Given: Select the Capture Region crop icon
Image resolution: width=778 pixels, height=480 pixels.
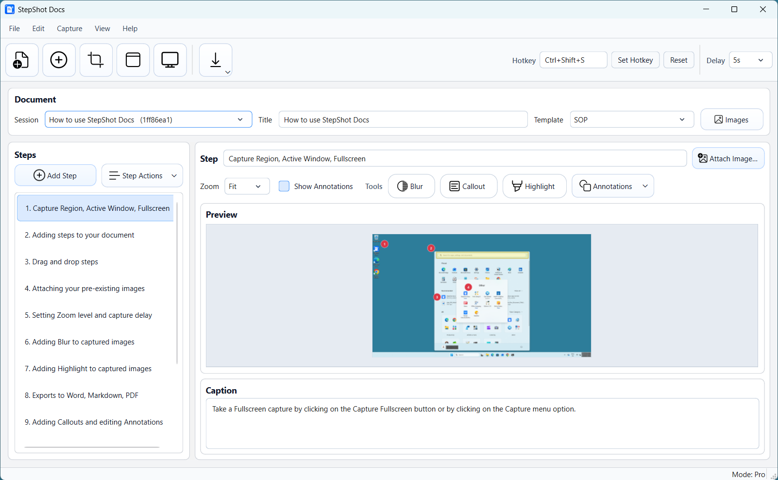Looking at the screenshot, I should [x=96, y=60].
